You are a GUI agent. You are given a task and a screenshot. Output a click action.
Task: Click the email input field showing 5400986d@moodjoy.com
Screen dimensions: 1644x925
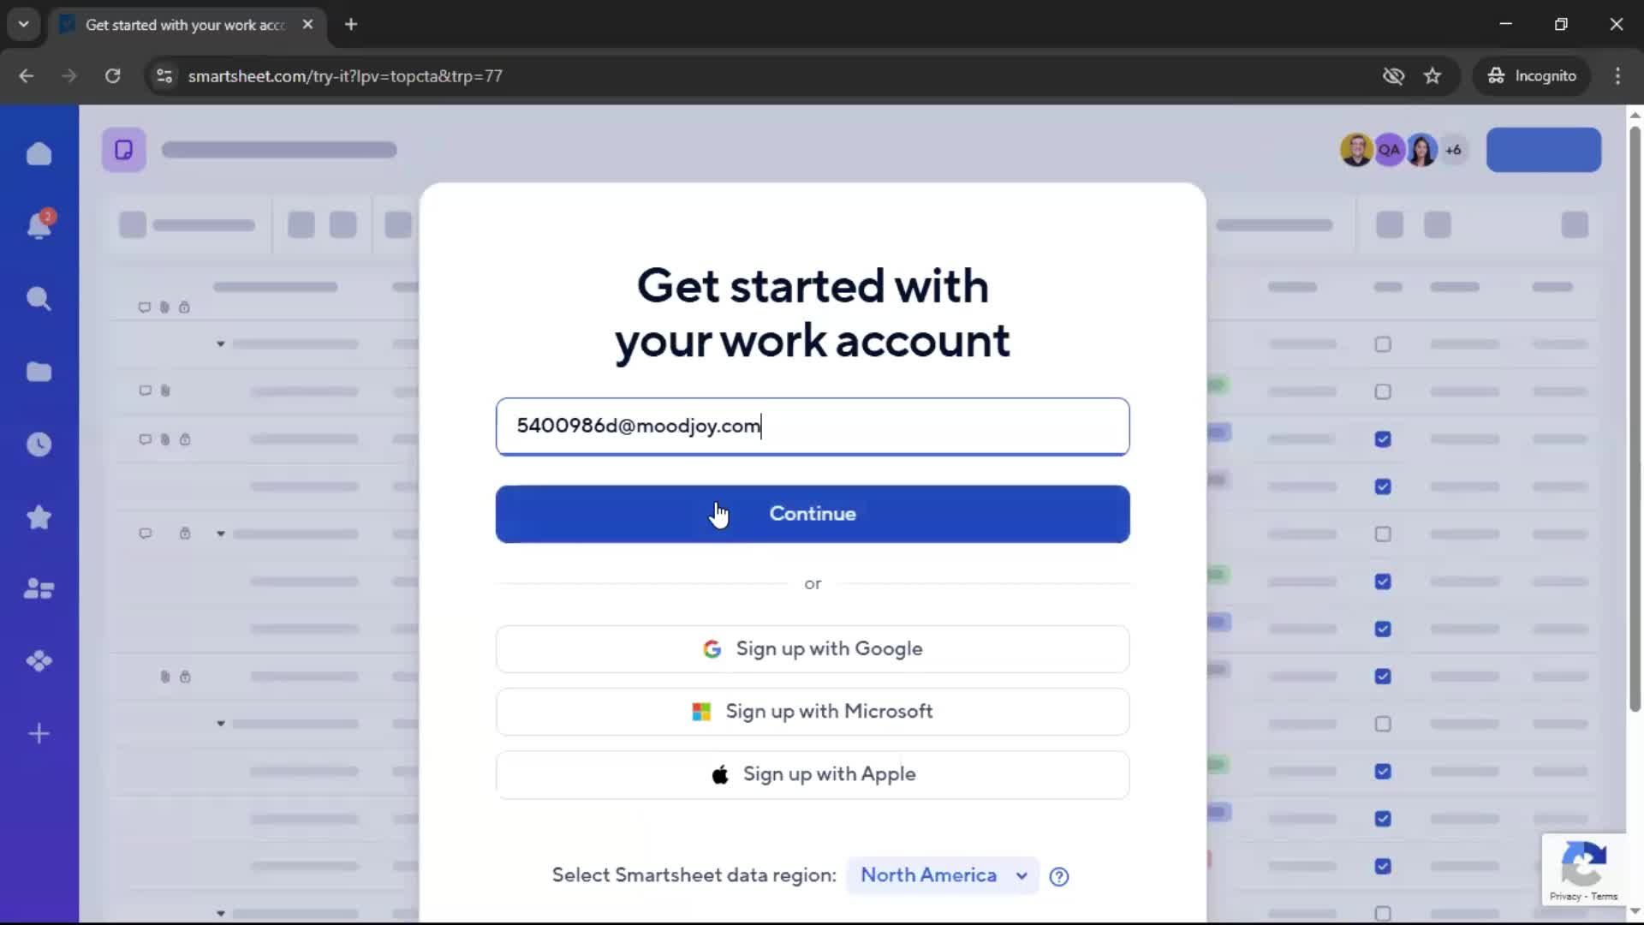coord(812,426)
